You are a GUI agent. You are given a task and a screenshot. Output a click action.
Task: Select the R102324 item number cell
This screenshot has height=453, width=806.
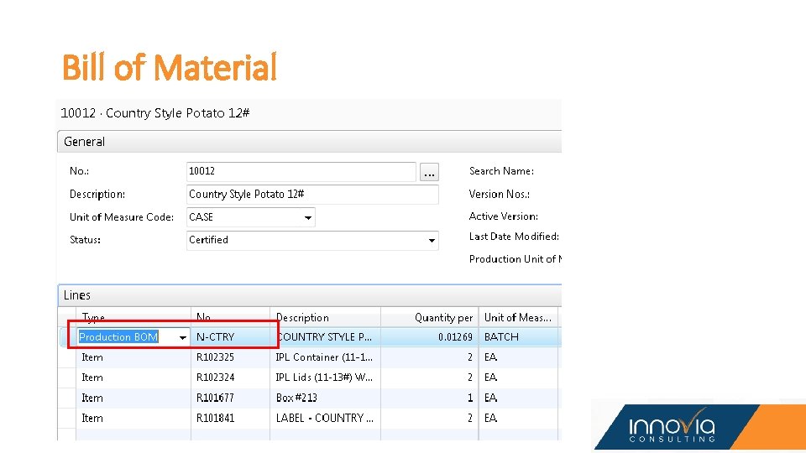(230, 377)
